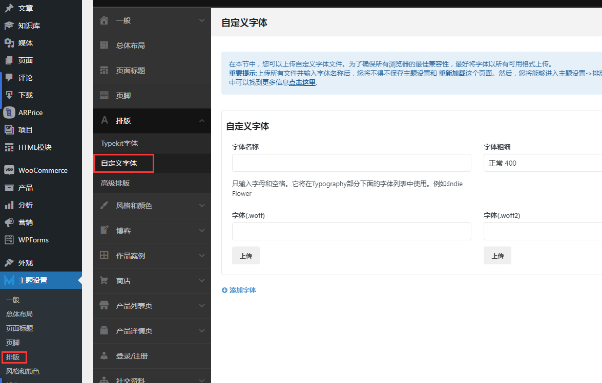The height and width of the screenshot is (383, 602).
Task: Click the media icon beside 媒体
Action: click(9, 43)
